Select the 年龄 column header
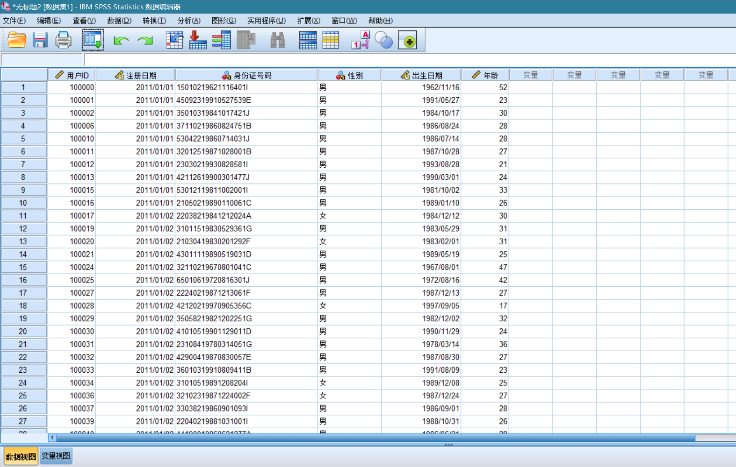 [485, 75]
